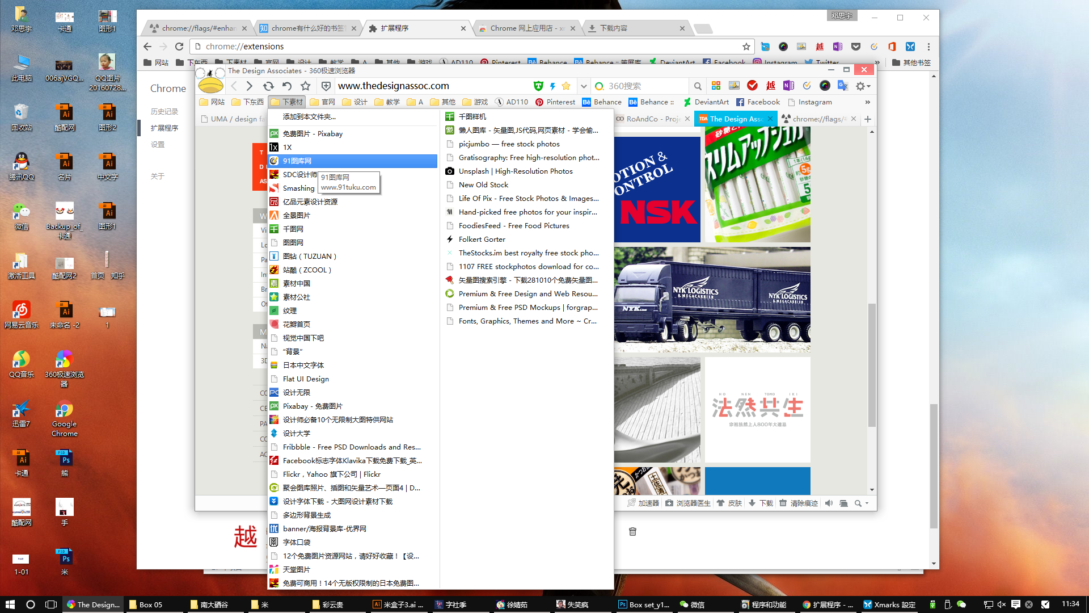Click the undo closed tab arrow icon
Viewport: 1089px width, 613px height.
tap(287, 86)
